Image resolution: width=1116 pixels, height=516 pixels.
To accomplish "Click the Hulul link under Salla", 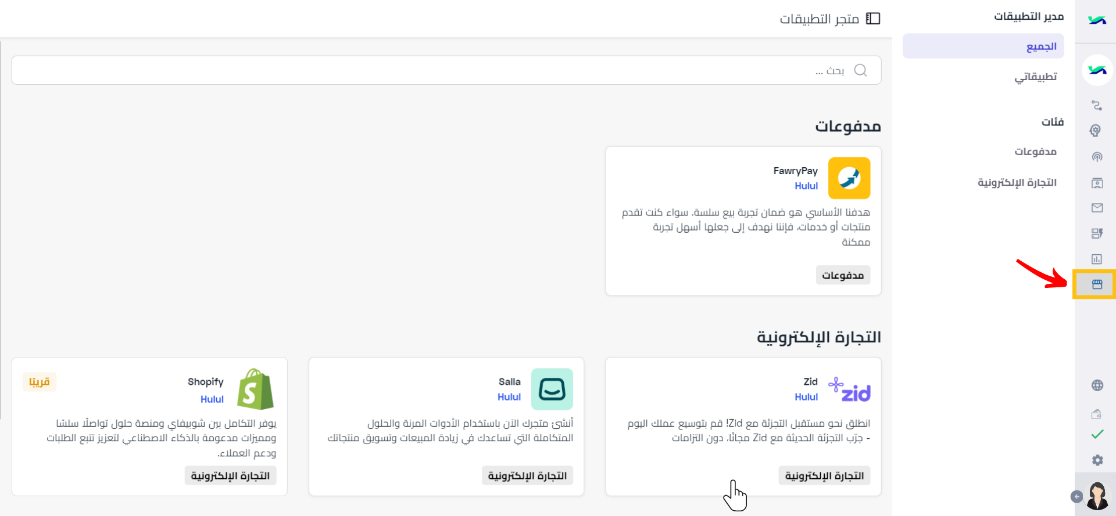I will (x=509, y=397).
